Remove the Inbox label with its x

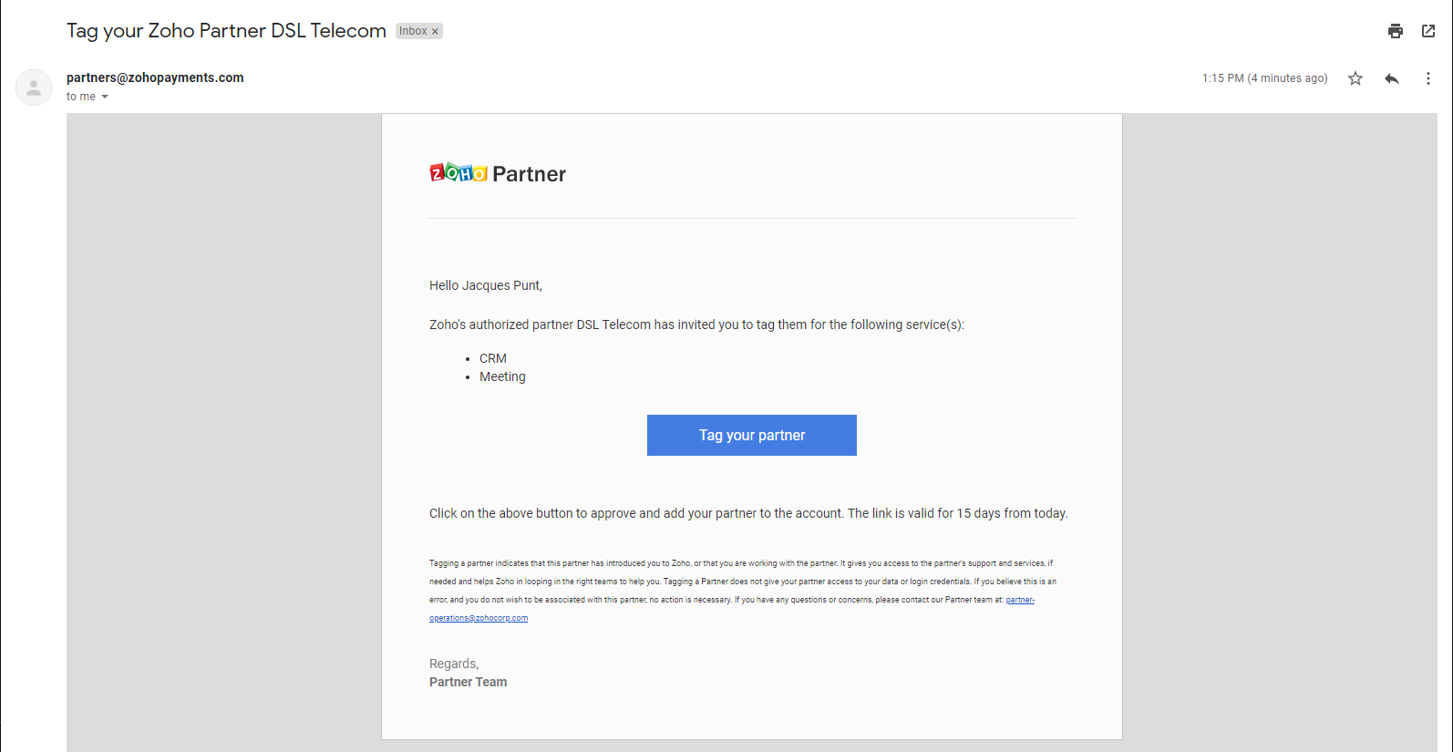coord(435,32)
